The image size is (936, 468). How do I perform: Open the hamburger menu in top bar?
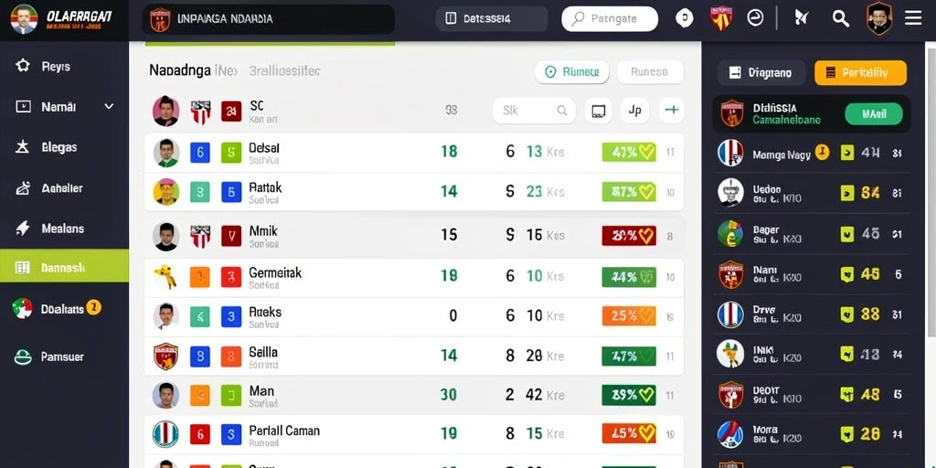point(913,18)
